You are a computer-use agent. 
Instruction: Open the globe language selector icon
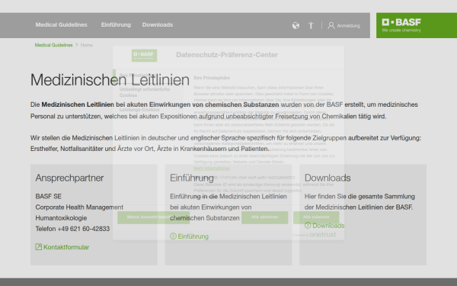(296, 26)
